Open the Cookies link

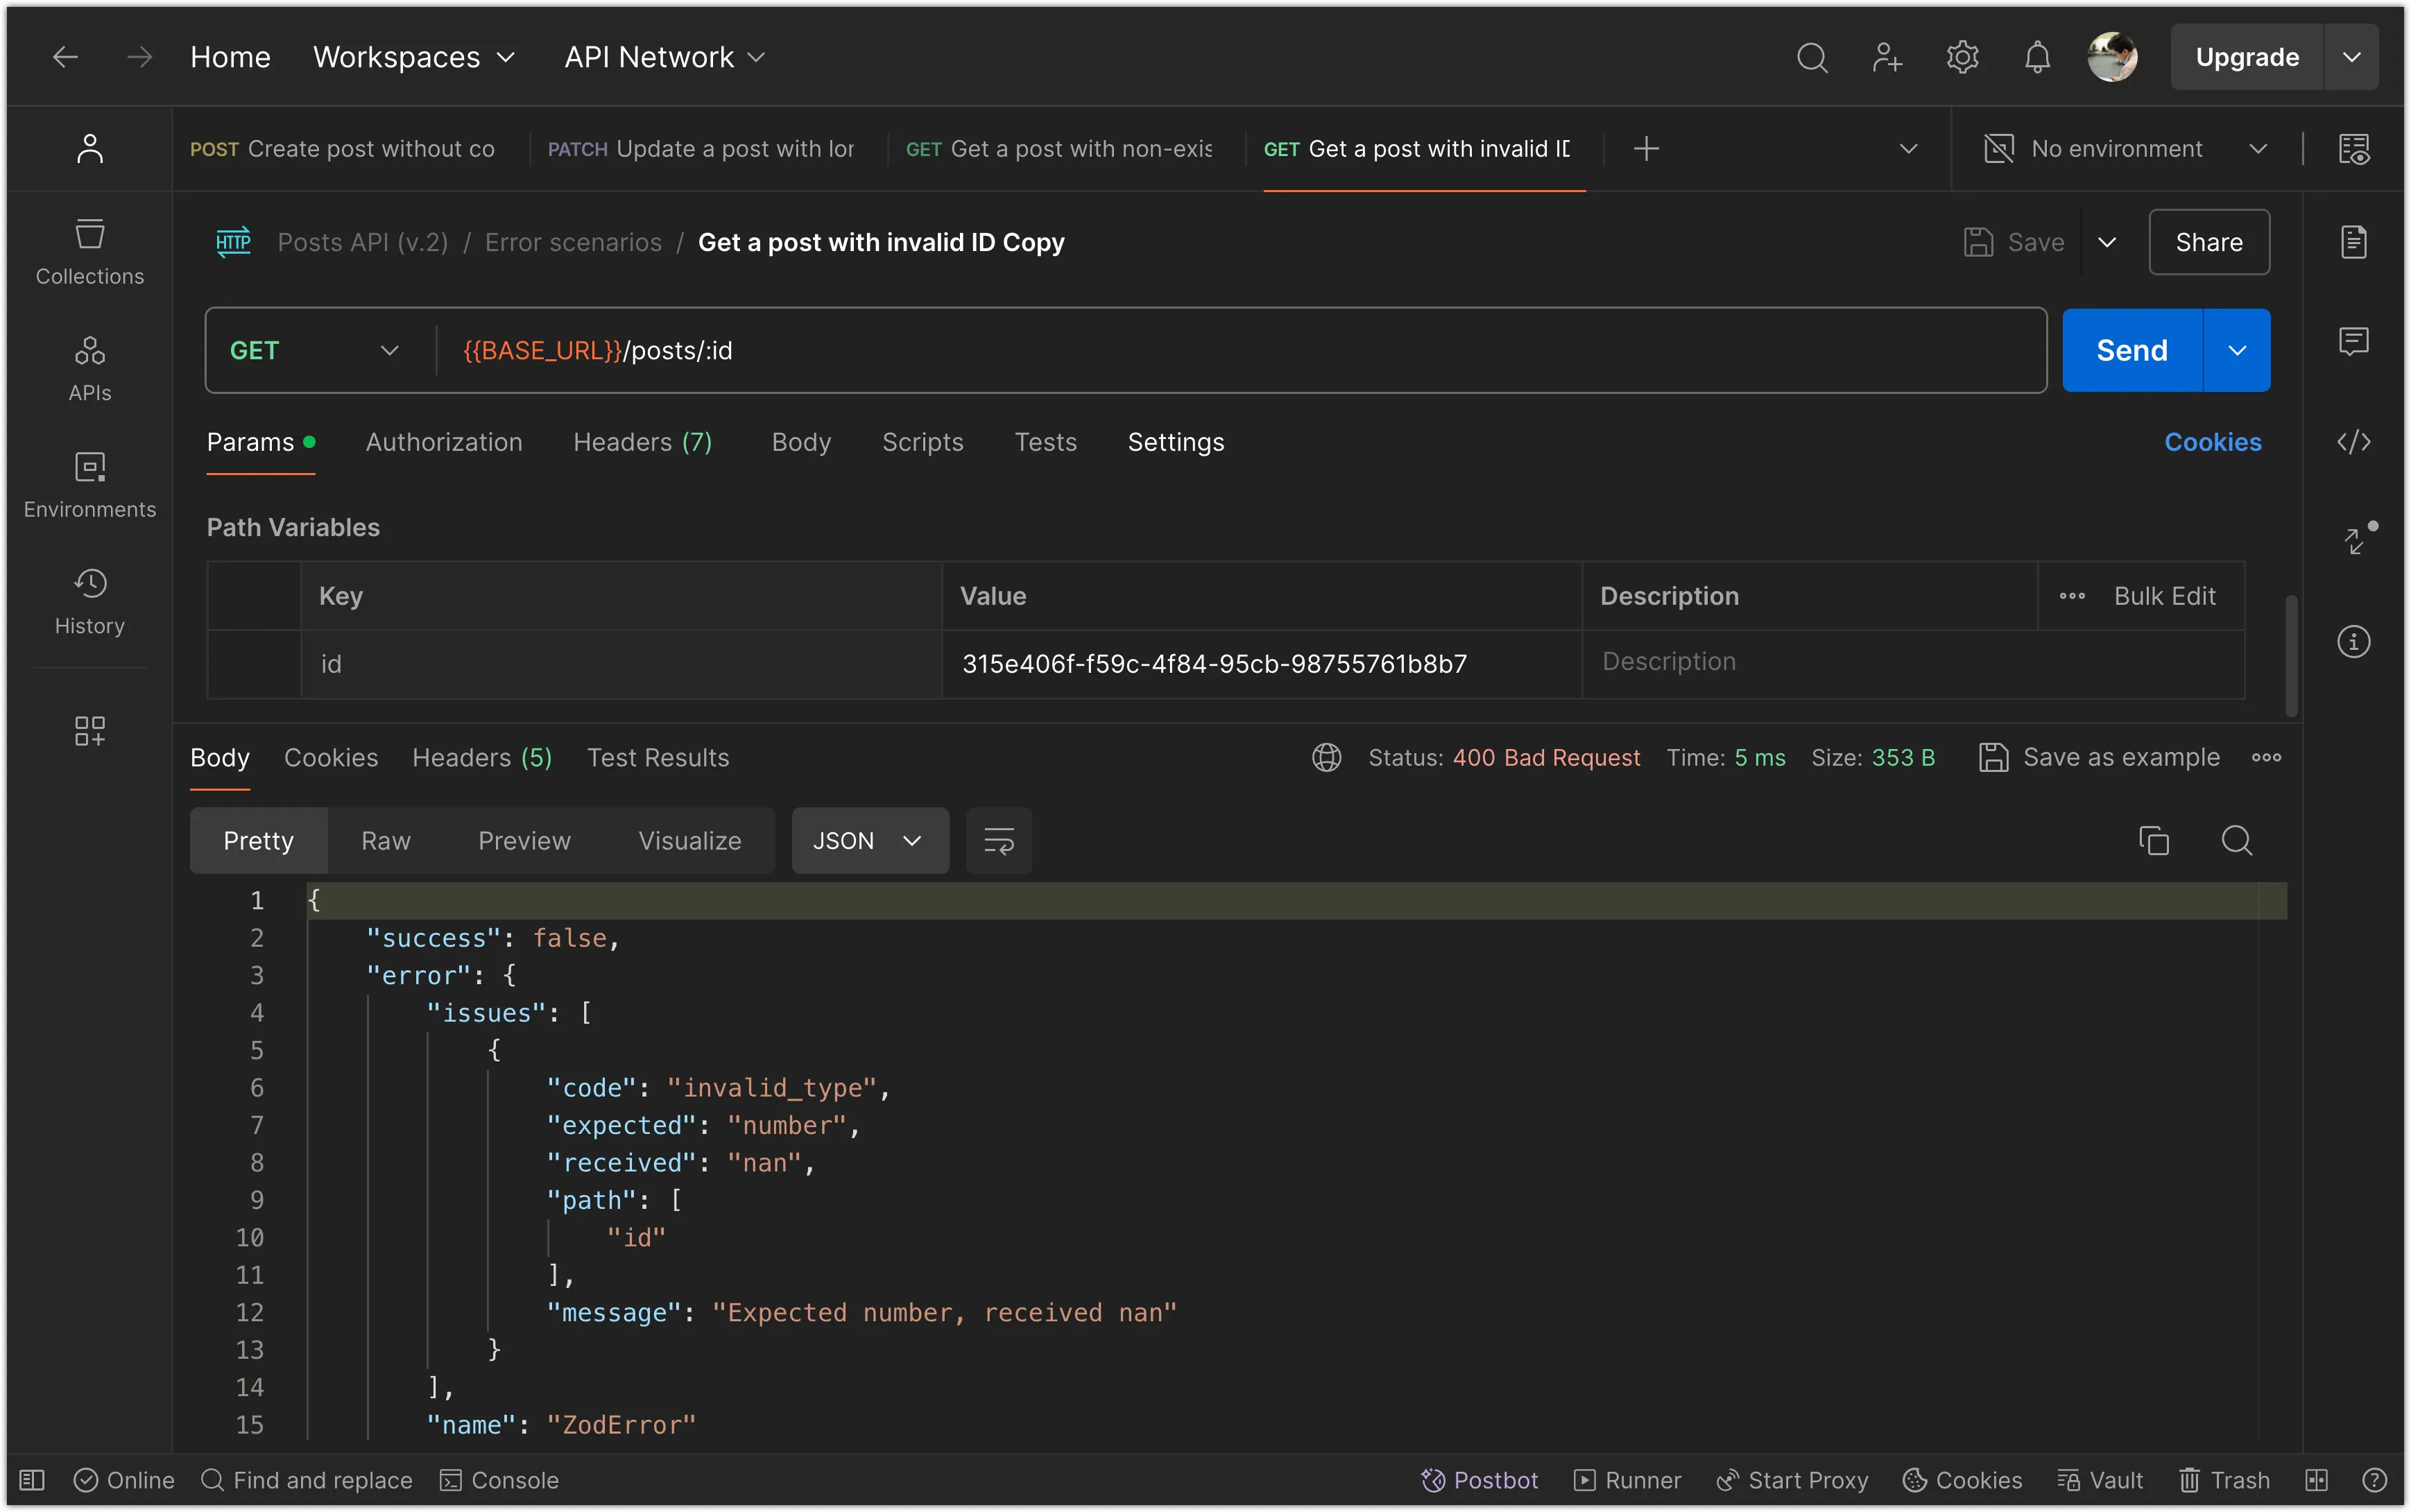(2212, 441)
